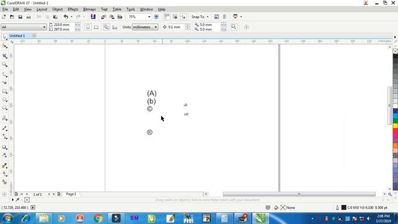Expand the status bar coordinates arrow

pos(33,207)
